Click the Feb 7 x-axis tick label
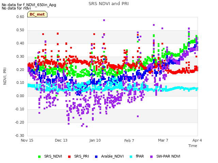This screenshot has width=218, height=163. point(129,141)
